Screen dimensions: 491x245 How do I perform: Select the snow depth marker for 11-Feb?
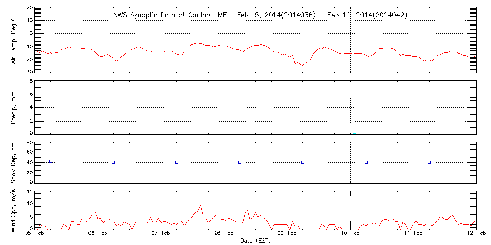coord(429,162)
